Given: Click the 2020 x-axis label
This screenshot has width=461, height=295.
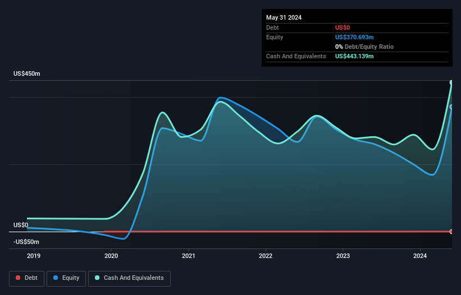Looking at the screenshot, I should pyautogui.click(x=111, y=256).
